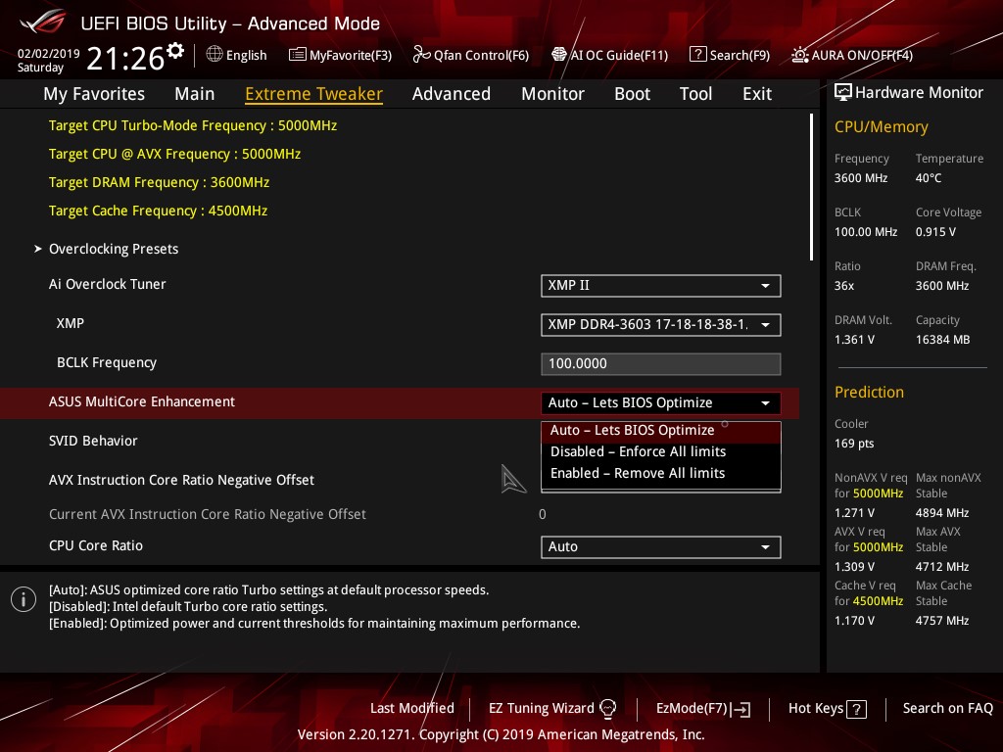Switch to the Main tab
The height and width of the screenshot is (752, 1003).
tap(195, 94)
